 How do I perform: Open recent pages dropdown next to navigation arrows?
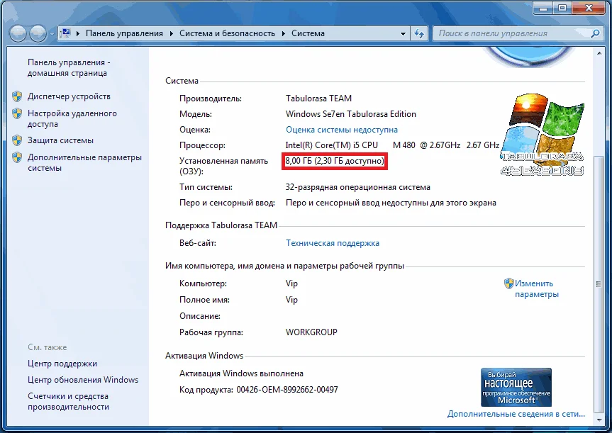[52, 34]
